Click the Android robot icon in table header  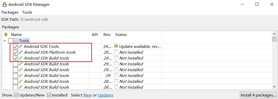point(6,34)
